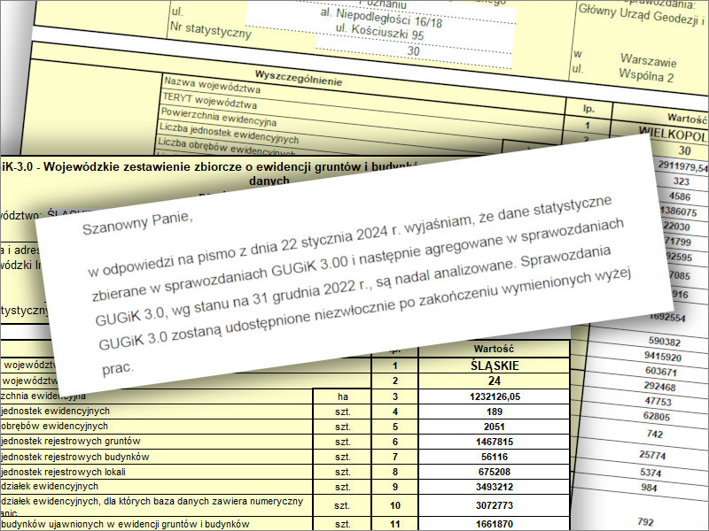Select the value 675208
This screenshot has width=709, height=531.
coord(495,472)
